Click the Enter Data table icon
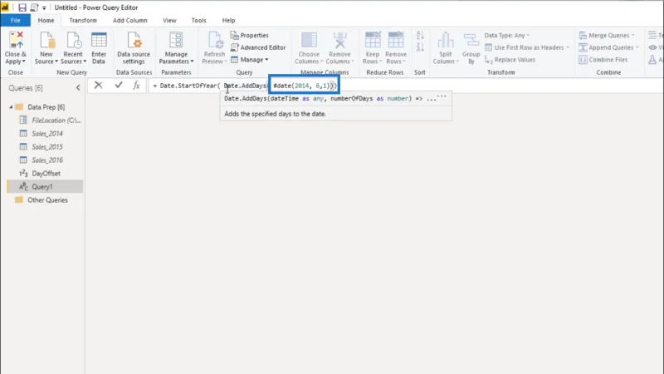 click(99, 41)
